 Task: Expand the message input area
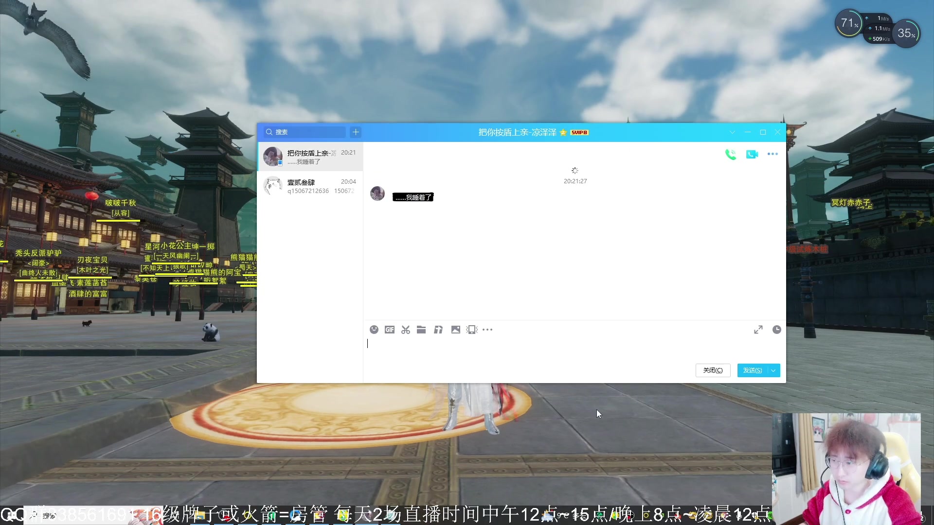click(758, 330)
